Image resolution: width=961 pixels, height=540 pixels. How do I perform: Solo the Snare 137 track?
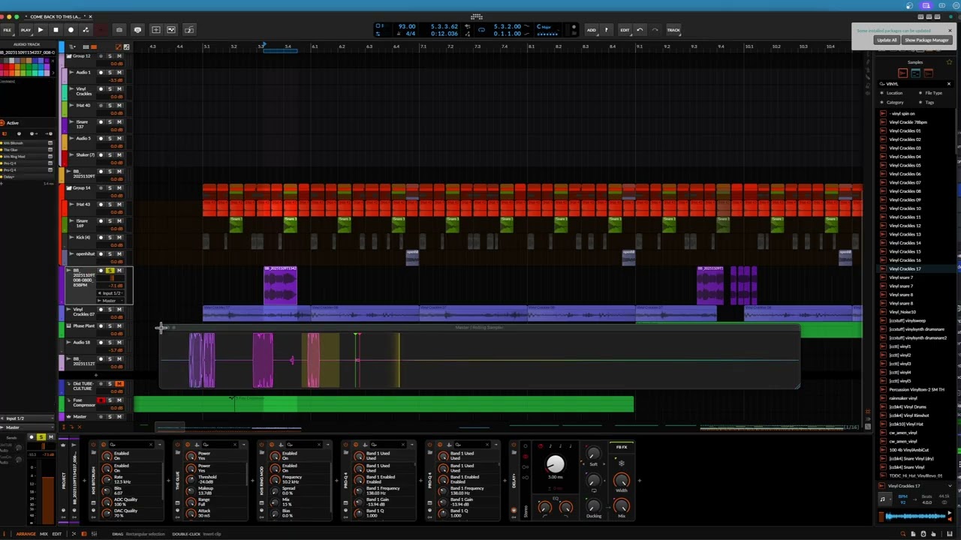tap(110, 122)
